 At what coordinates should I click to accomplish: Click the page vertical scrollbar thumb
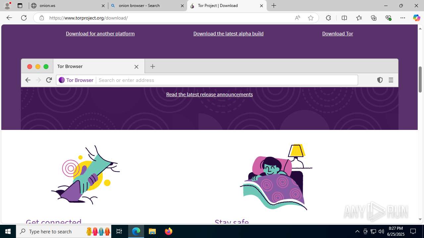point(420,79)
